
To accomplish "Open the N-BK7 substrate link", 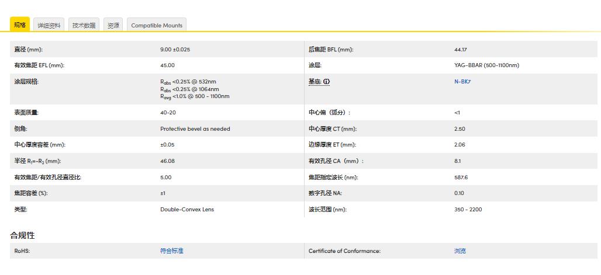I will [x=462, y=82].
